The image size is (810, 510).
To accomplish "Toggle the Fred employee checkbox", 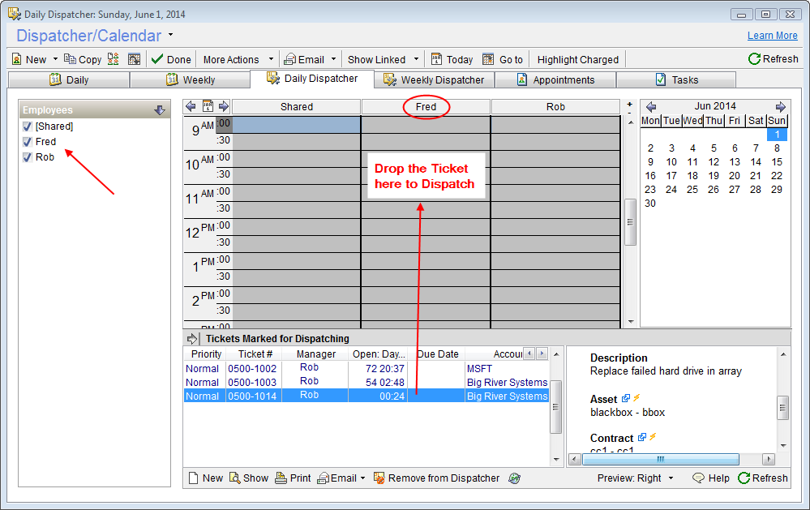I will 28,142.
